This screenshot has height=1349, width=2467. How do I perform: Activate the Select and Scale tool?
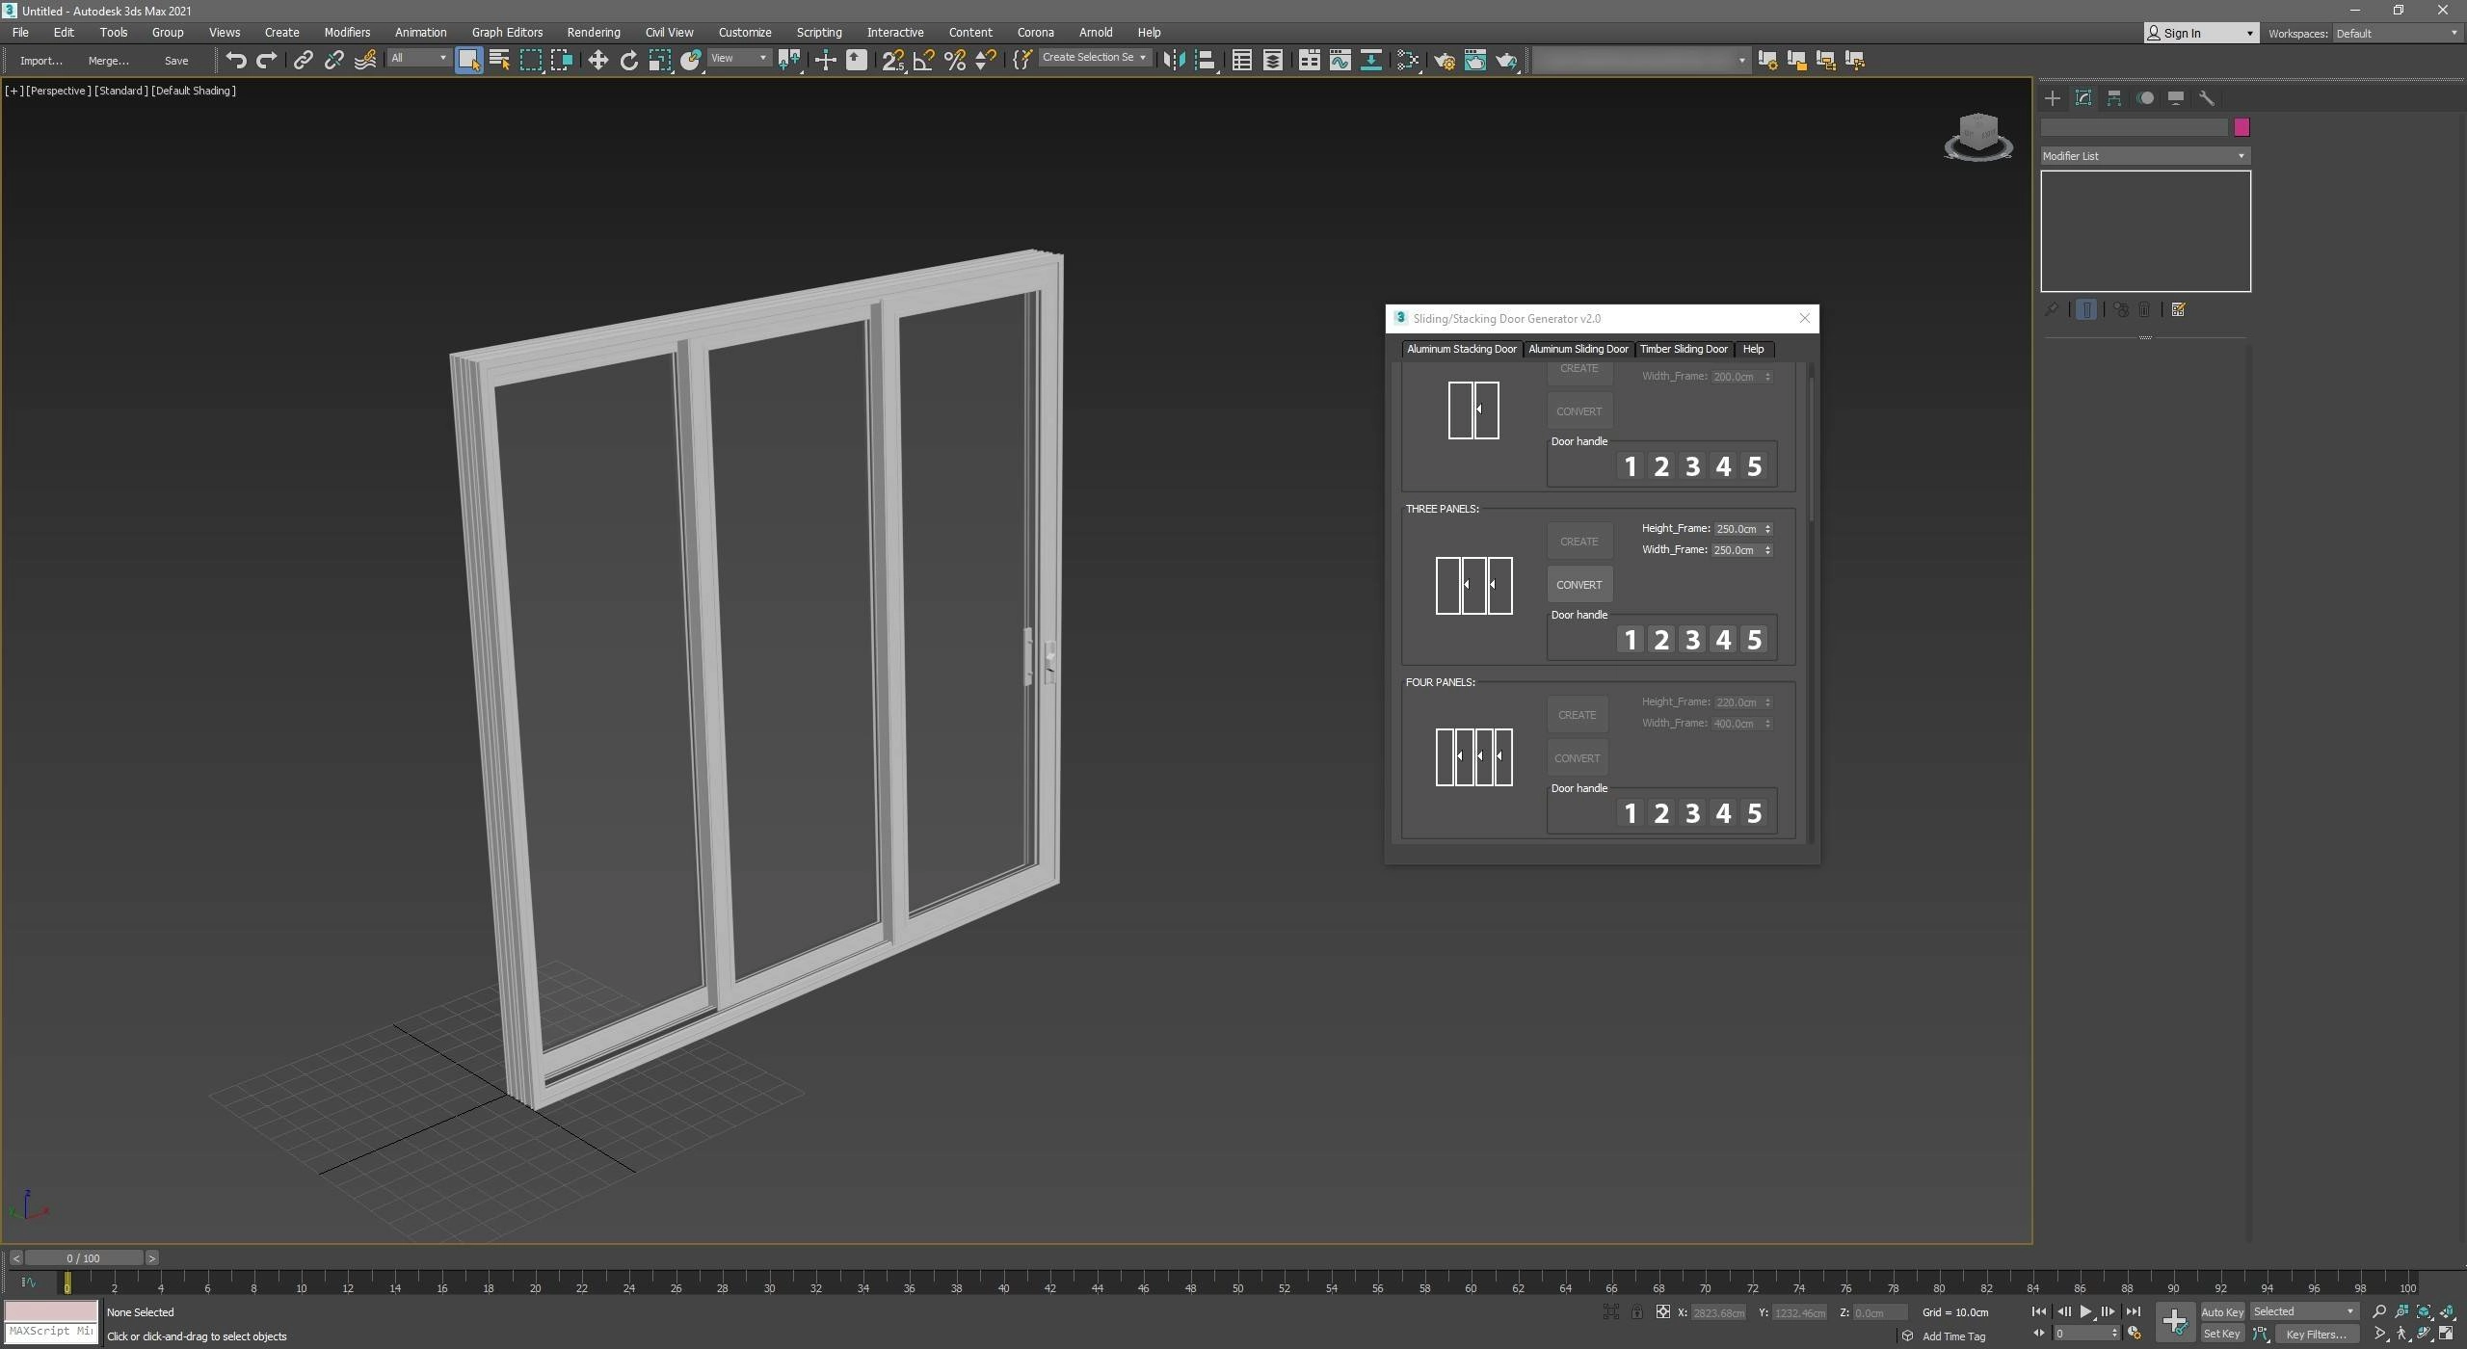[x=659, y=60]
